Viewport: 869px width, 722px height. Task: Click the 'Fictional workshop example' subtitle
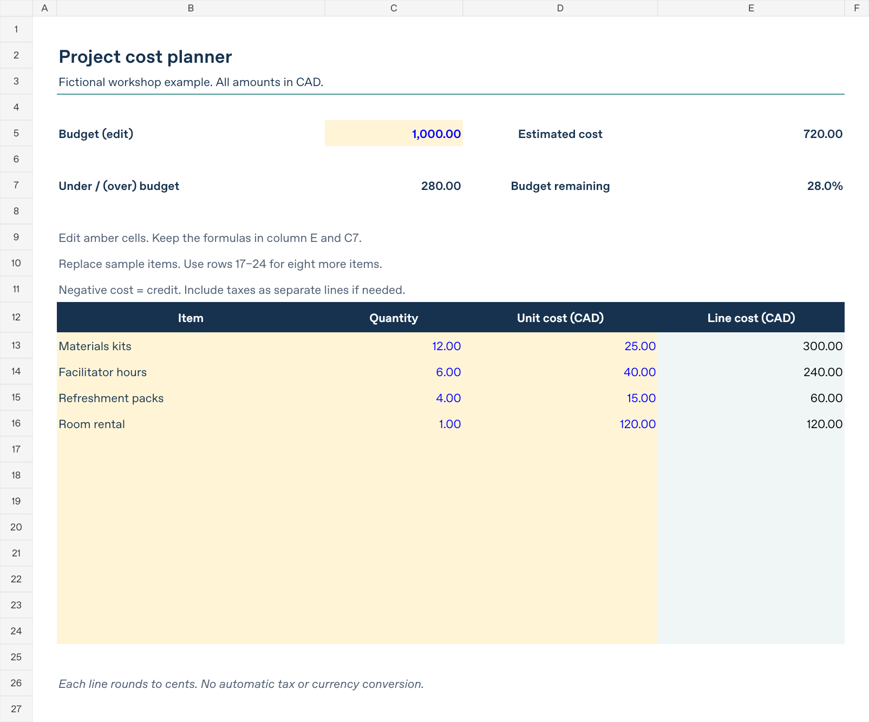pos(191,82)
